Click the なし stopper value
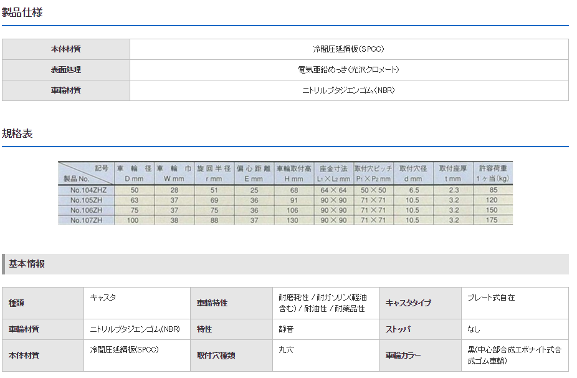This screenshot has height=378, width=577. (474, 329)
